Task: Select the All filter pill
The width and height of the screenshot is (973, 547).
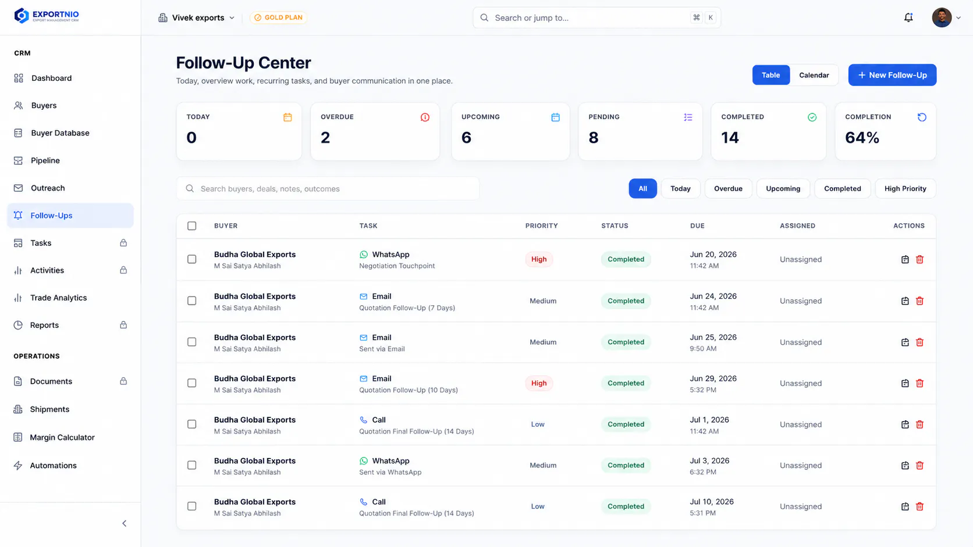Action: pos(642,188)
